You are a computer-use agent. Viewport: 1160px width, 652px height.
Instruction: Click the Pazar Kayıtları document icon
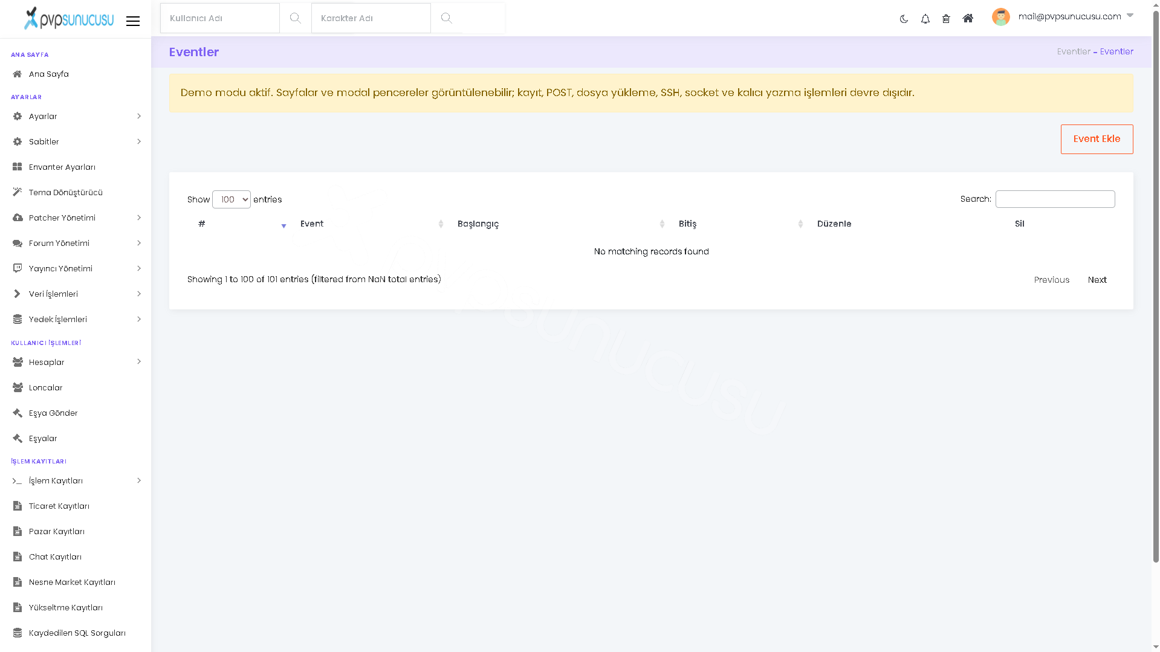18,532
